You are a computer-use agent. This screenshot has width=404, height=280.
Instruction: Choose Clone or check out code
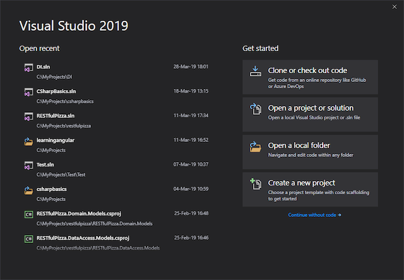pos(310,77)
